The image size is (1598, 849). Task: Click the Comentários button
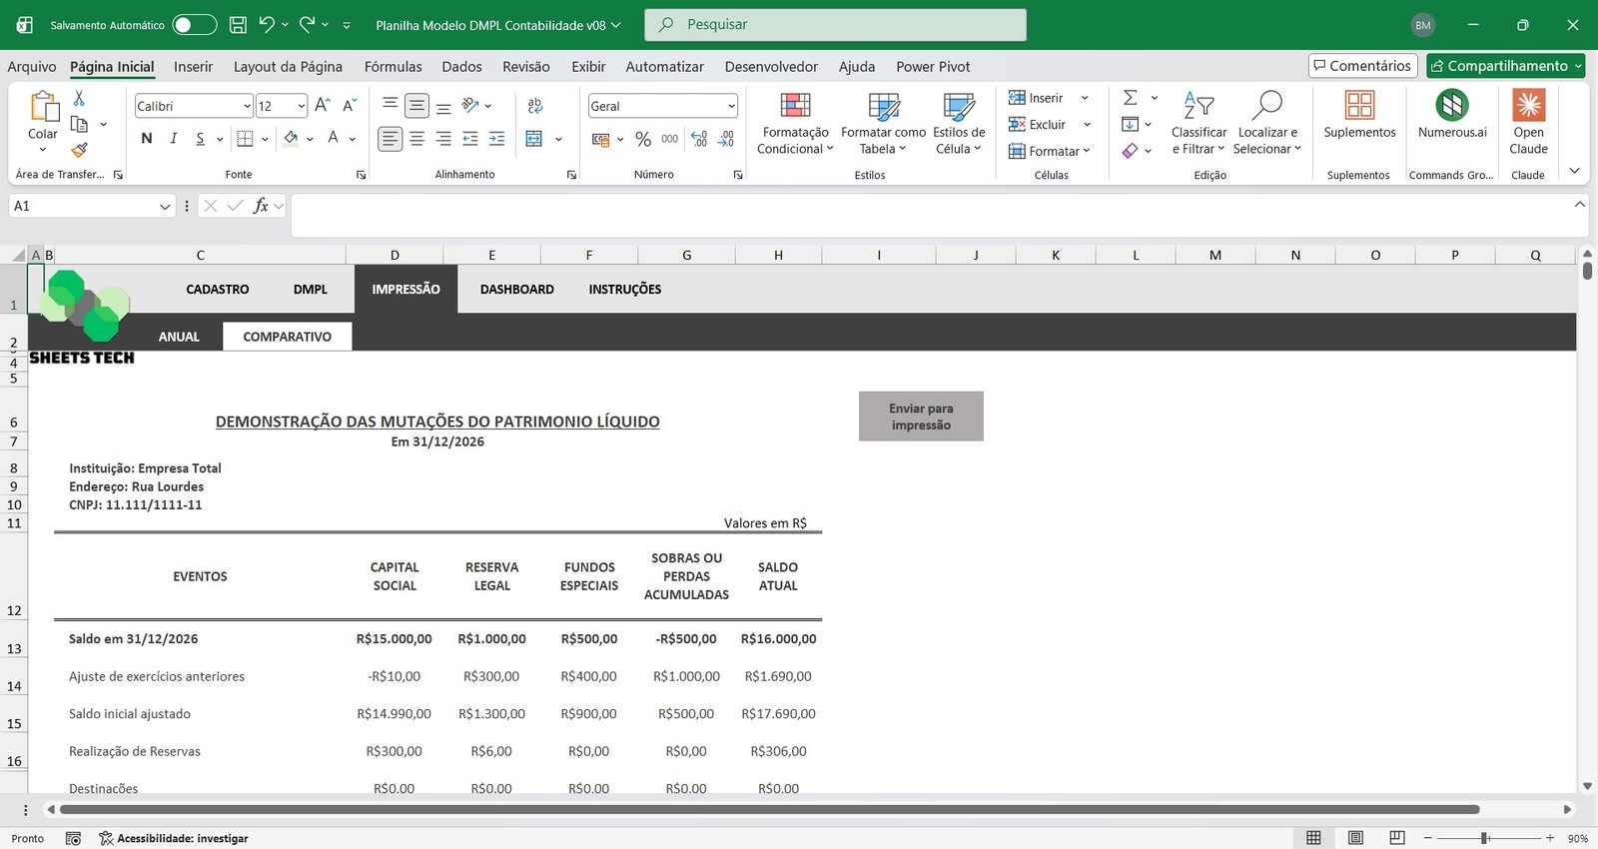1362,66
